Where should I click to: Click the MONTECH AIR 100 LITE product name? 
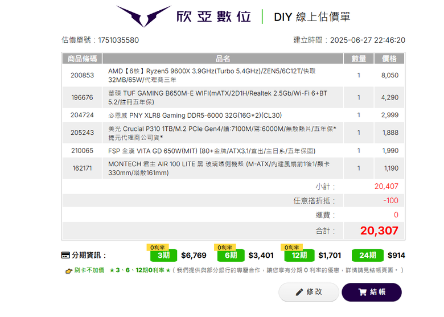[219, 168]
